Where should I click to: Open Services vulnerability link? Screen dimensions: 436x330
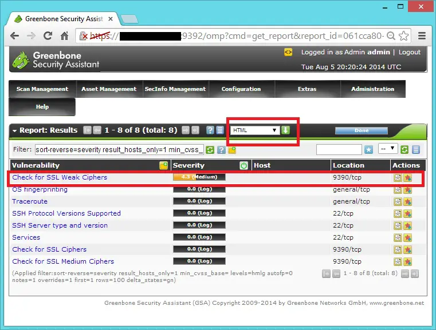coord(26,237)
